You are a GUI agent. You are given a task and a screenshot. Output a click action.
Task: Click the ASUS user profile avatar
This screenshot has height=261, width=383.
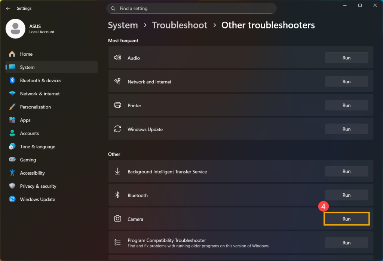click(15, 29)
